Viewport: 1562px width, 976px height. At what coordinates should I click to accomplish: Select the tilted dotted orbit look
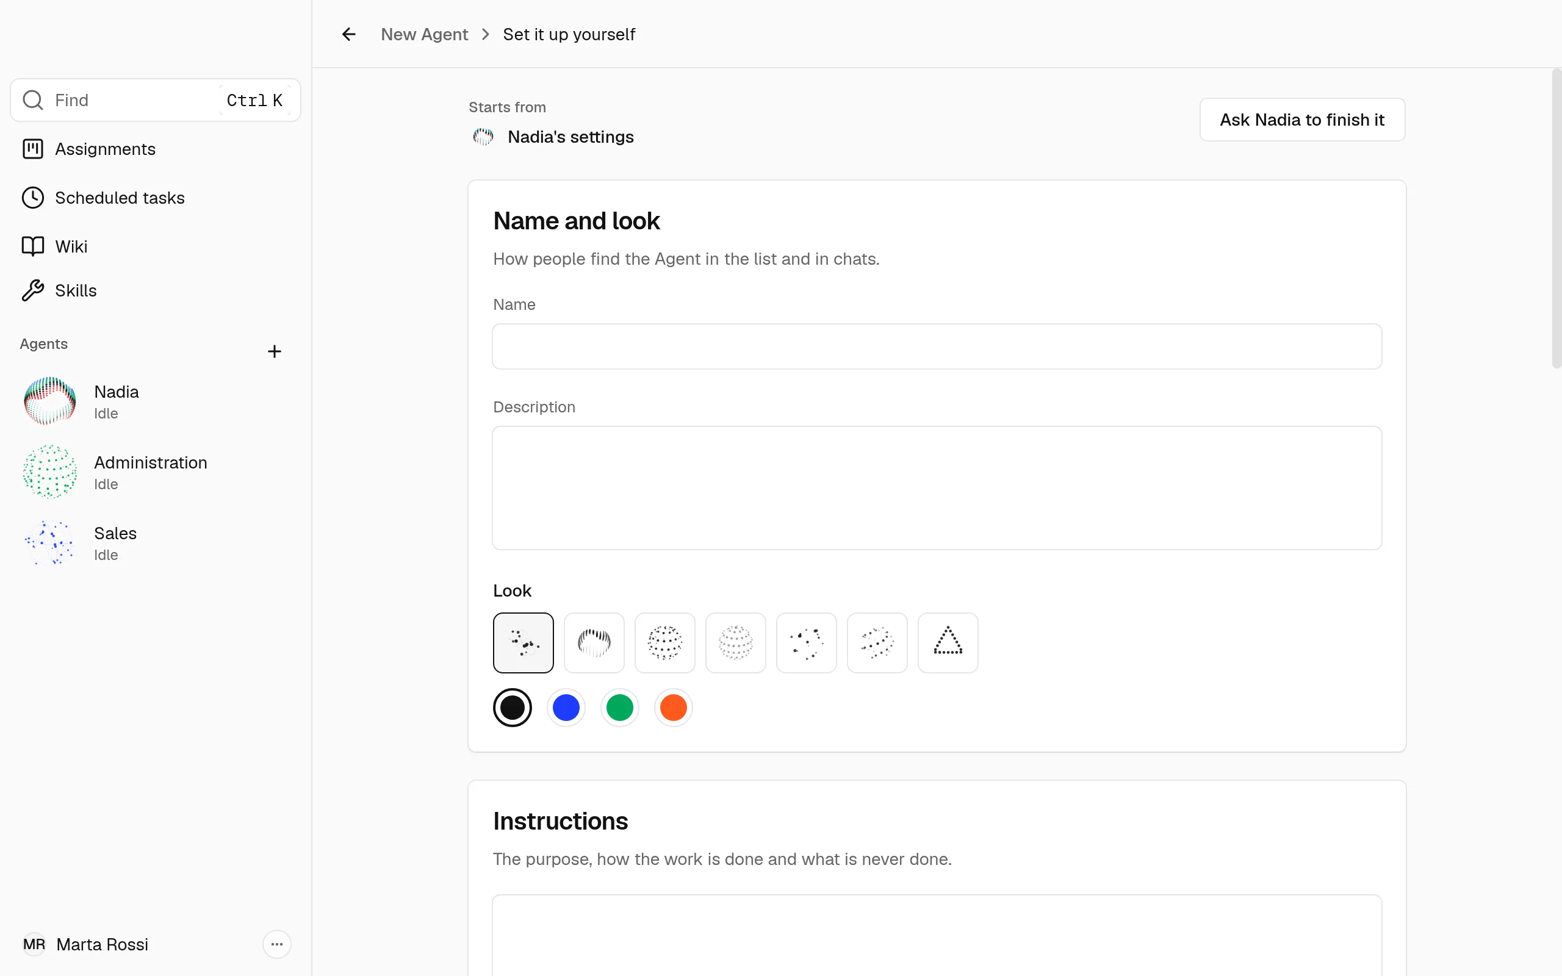click(x=877, y=643)
